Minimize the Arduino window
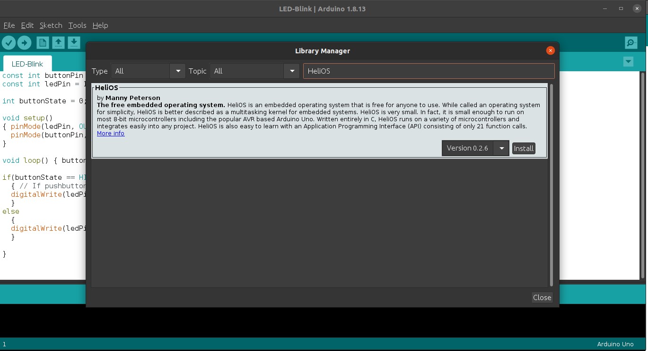Screen dimensions: 648x351 (x=605, y=8)
